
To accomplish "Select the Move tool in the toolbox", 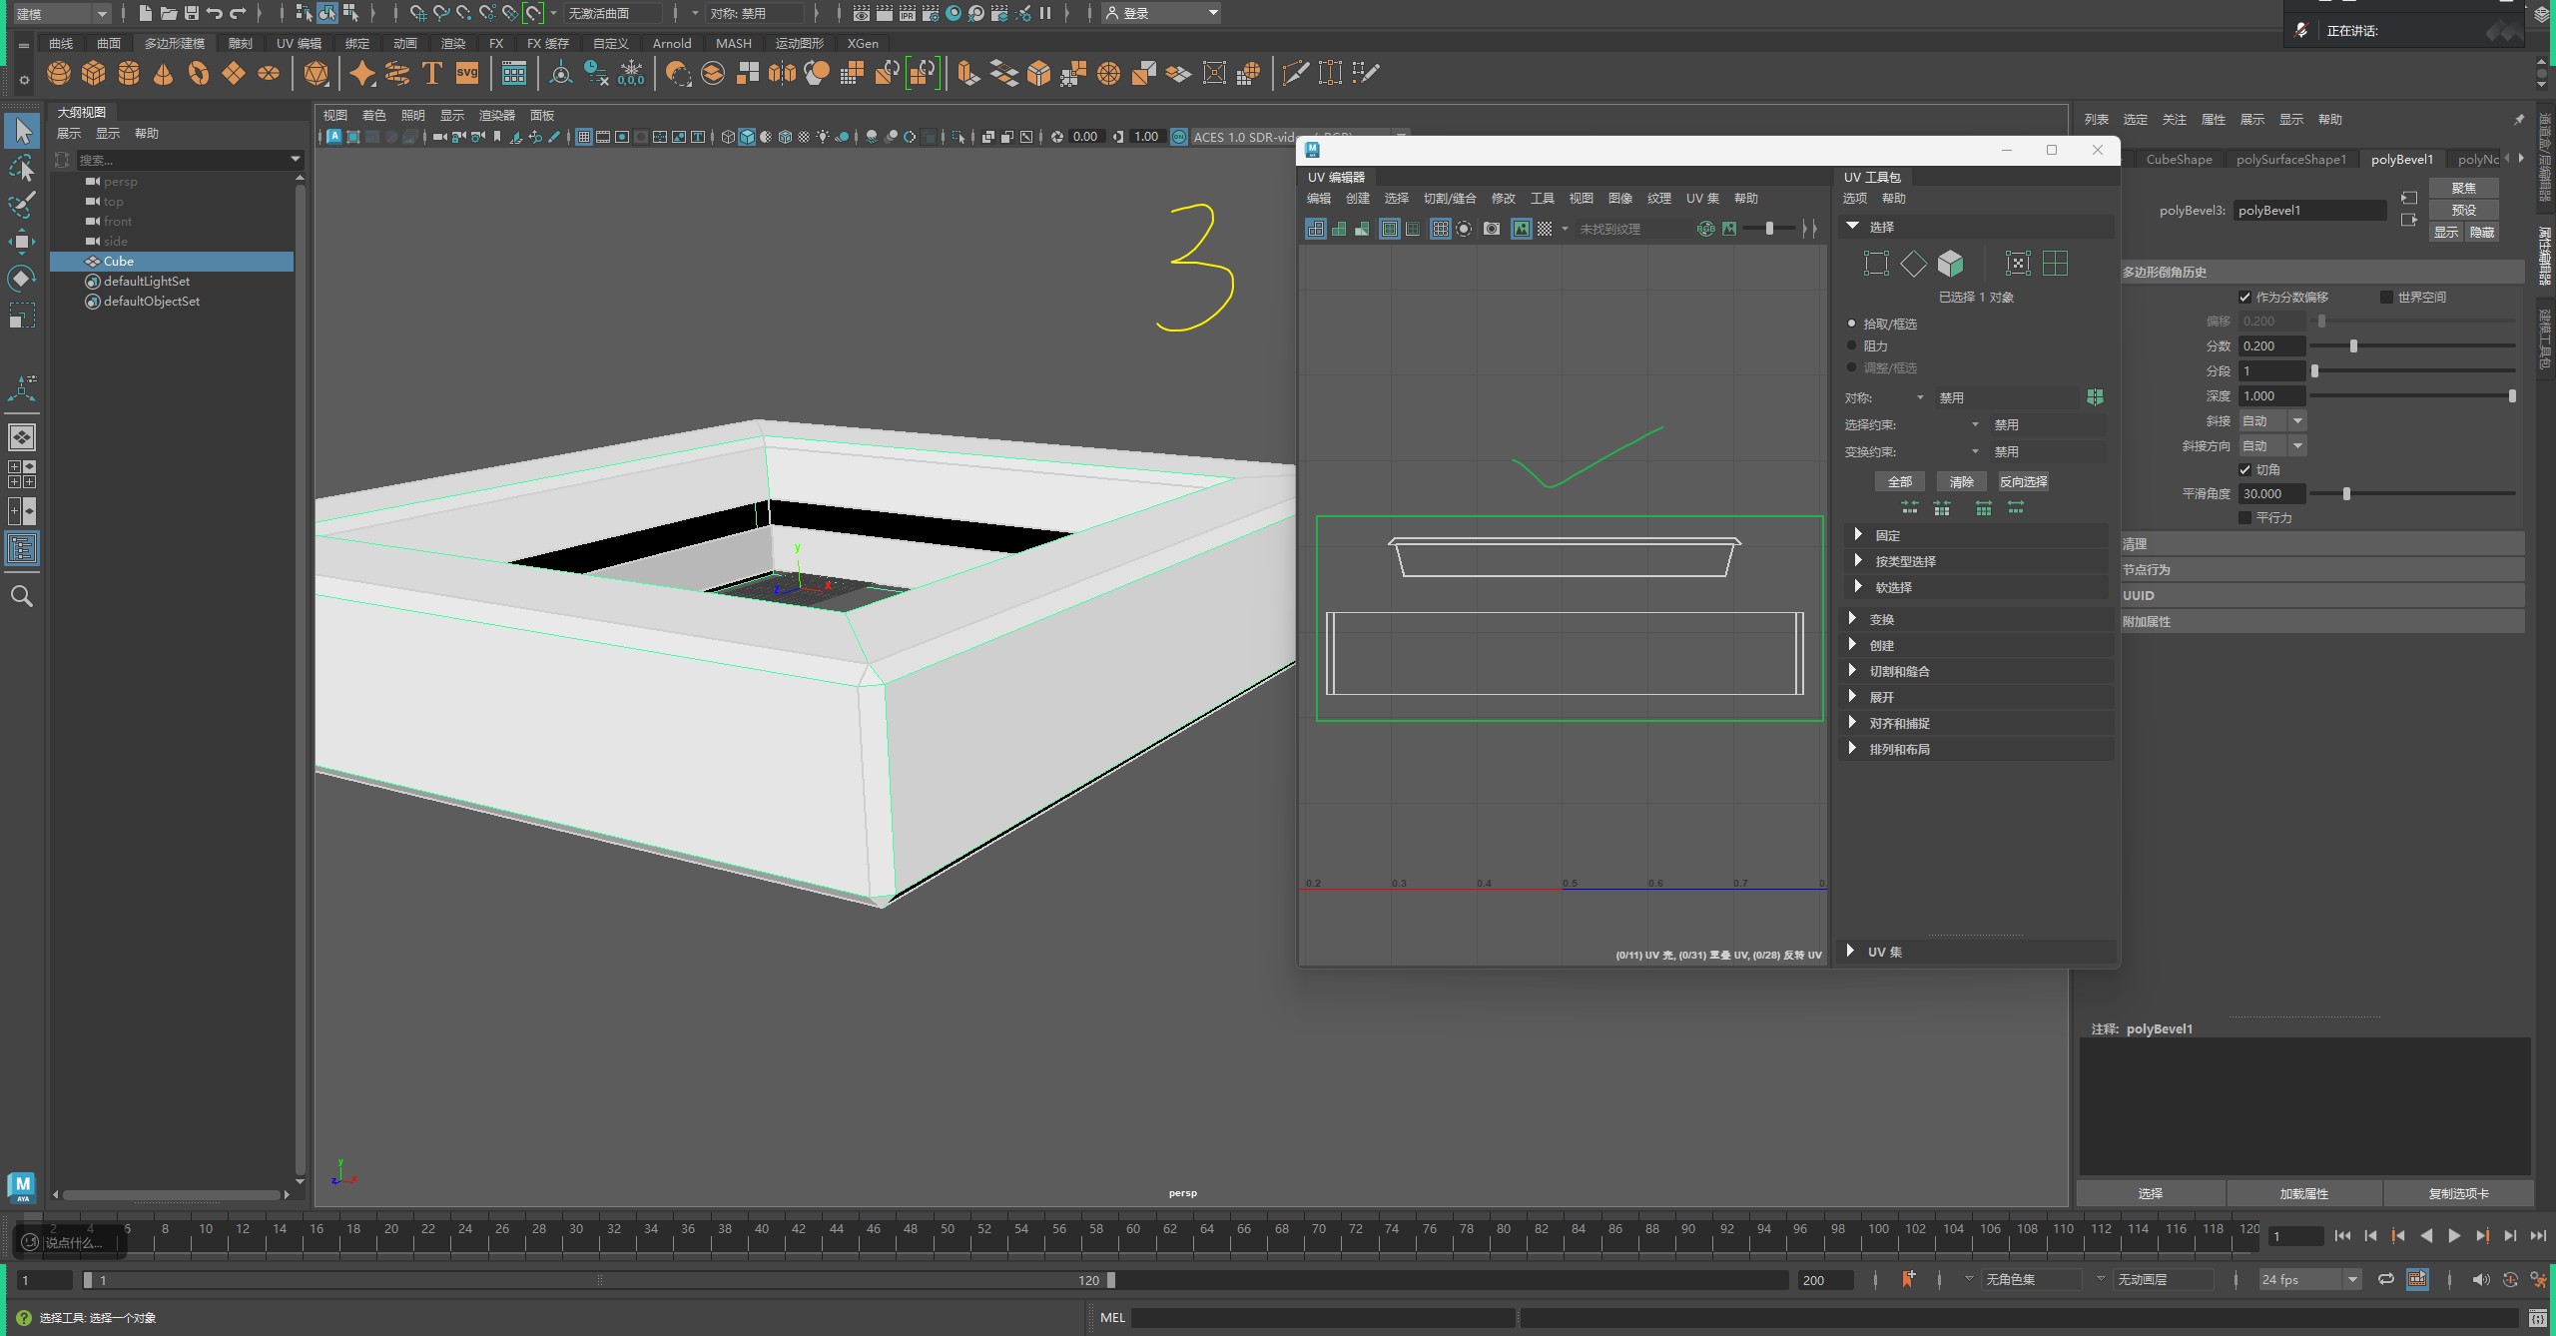I will [22, 241].
